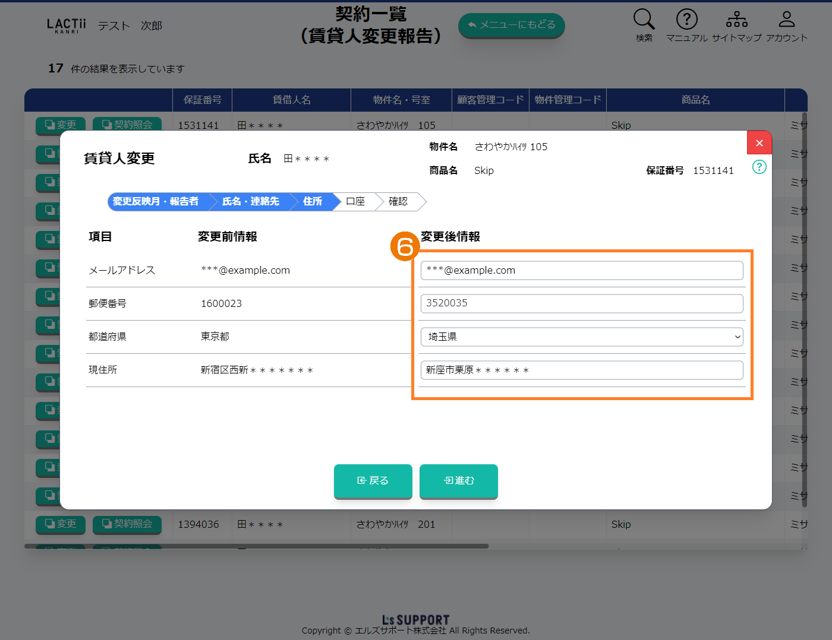Image resolution: width=832 pixels, height=640 pixels.
Task: Select the 住所 step
Action: click(x=313, y=202)
